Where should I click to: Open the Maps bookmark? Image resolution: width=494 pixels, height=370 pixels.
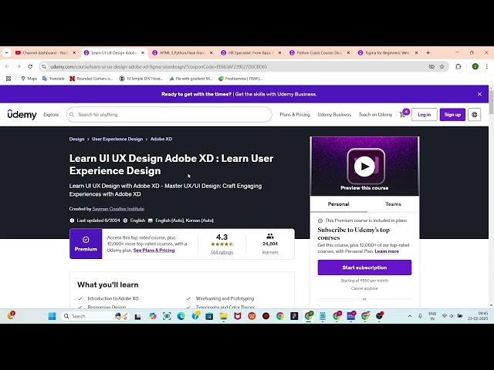pyautogui.click(x=29, y=79)
